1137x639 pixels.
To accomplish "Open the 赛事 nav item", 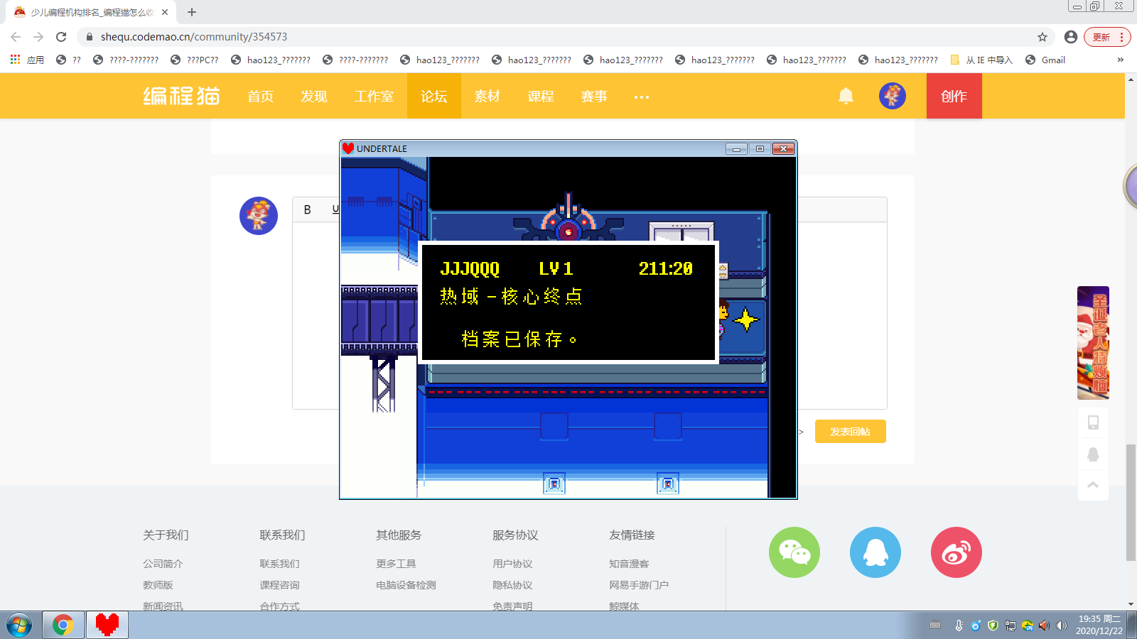I will coord(594,96).
